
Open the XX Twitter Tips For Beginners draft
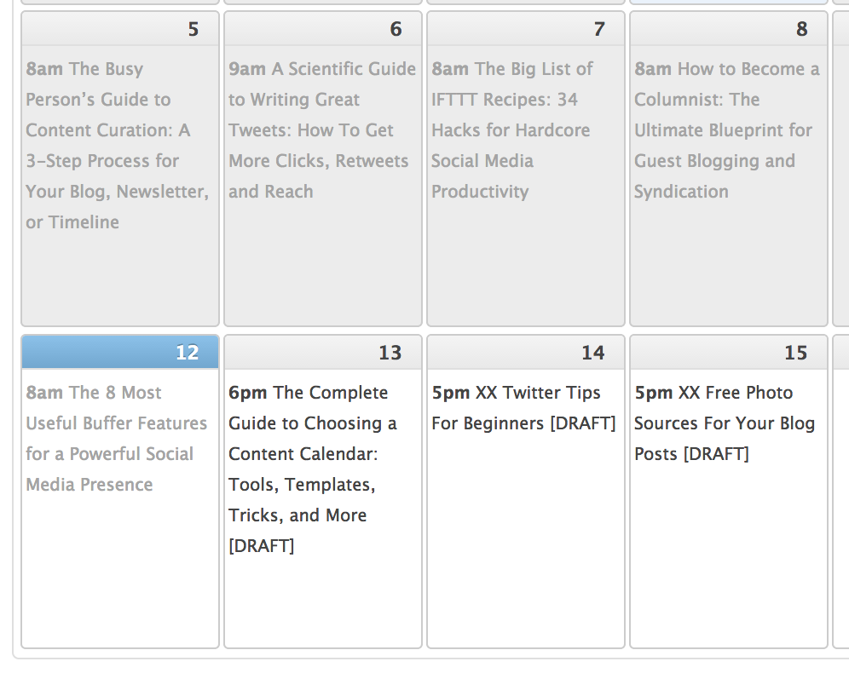(x=523, y=407)
